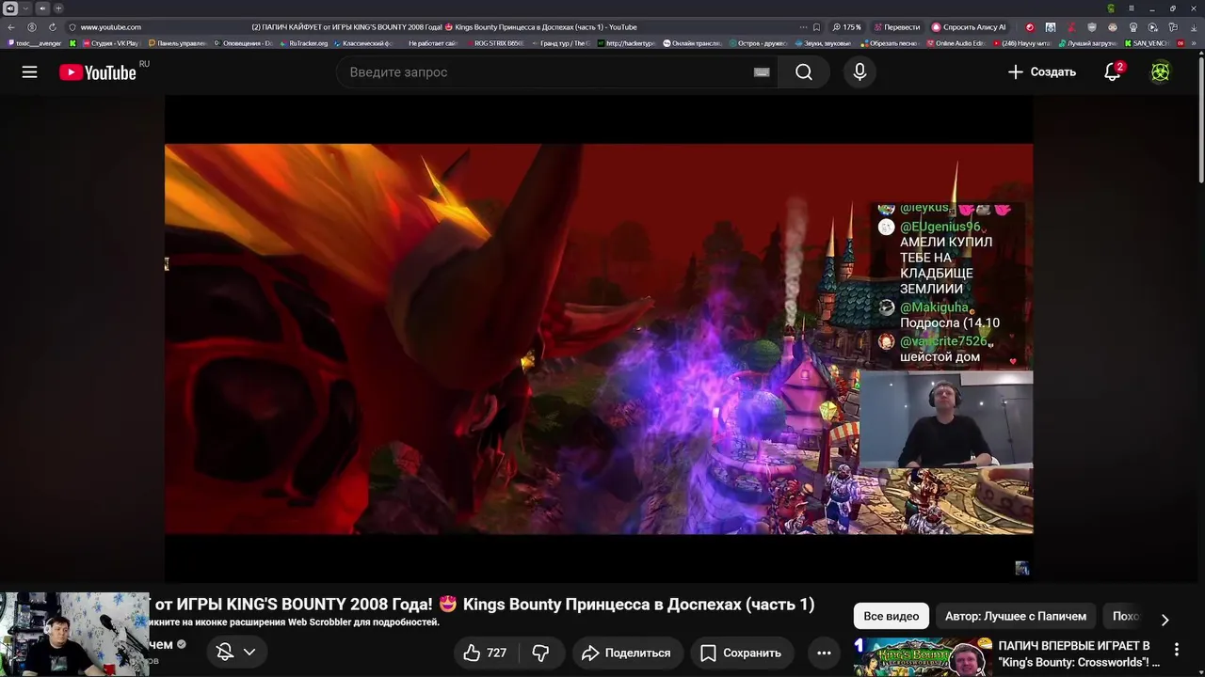The image size is (1205, 677).
Task: Open the YouTube hamburger guide menu
Action: point(29,72)
